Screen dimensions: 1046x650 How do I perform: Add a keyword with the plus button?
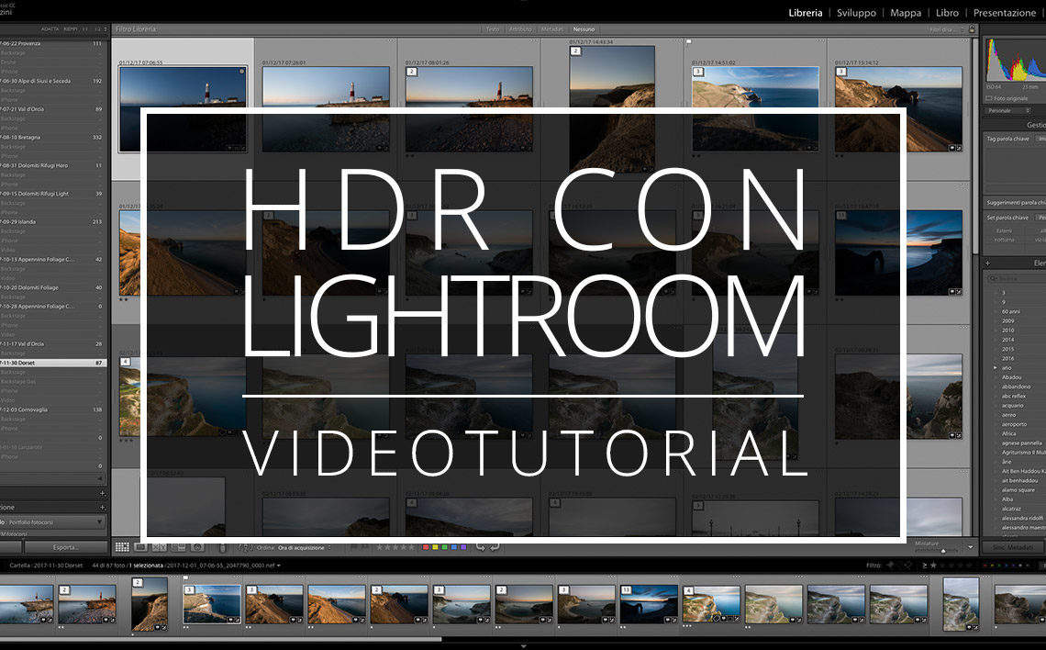(987, 263)
